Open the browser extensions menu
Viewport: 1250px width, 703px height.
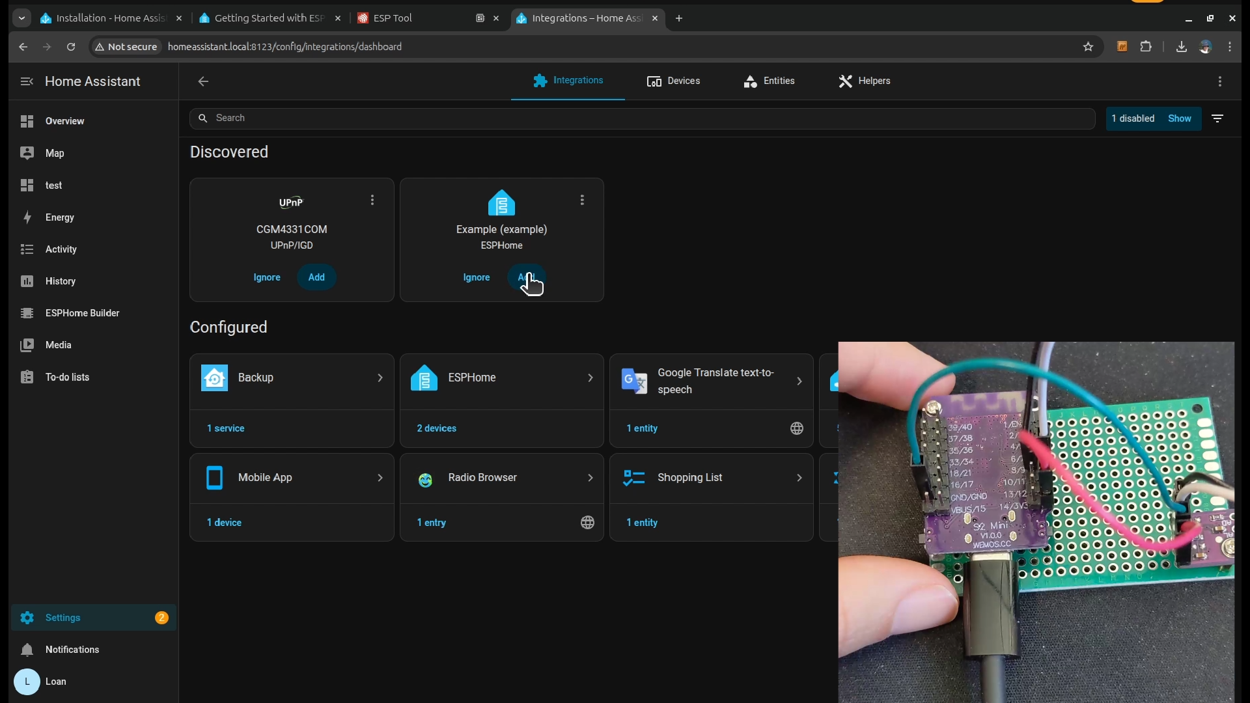coord(1146,47)
